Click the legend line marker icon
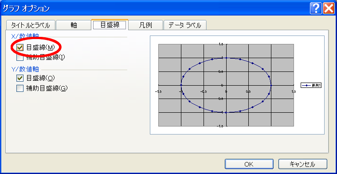Viewport: 337px width, 174px height. (x=306, y=85)
